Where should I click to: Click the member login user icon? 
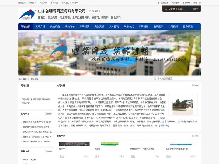tap(159, 3)
